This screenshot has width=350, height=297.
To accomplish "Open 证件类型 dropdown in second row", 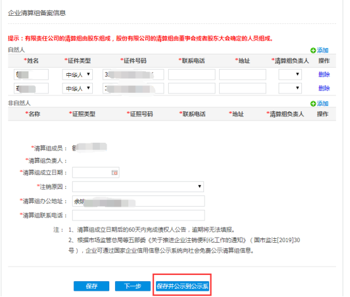I will pyautogui.click(x=78, y=88).
